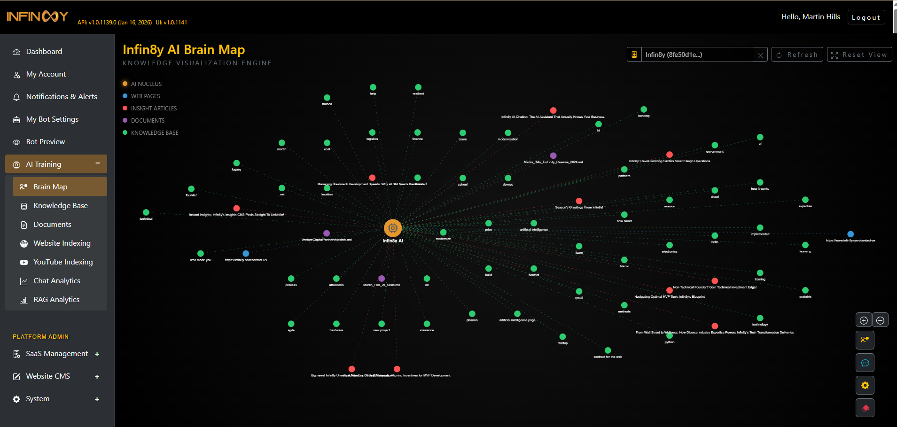Select the 'expertise' knowledge node
Image resolution: width=897 pixels, height=427 pixels.
pyautogui.click(x=805, y=200)
